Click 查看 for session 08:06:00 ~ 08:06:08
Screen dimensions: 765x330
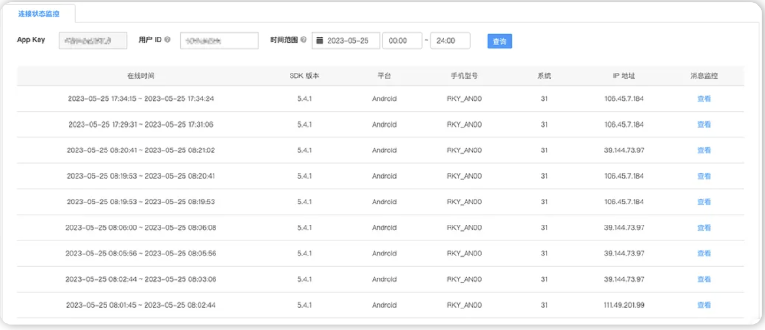(x=704, y=227)
